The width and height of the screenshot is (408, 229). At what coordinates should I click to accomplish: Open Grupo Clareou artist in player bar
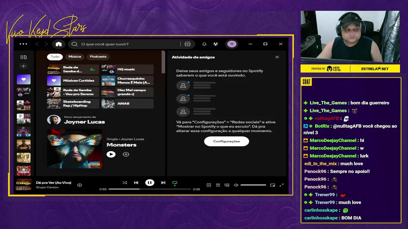[47, 187]
